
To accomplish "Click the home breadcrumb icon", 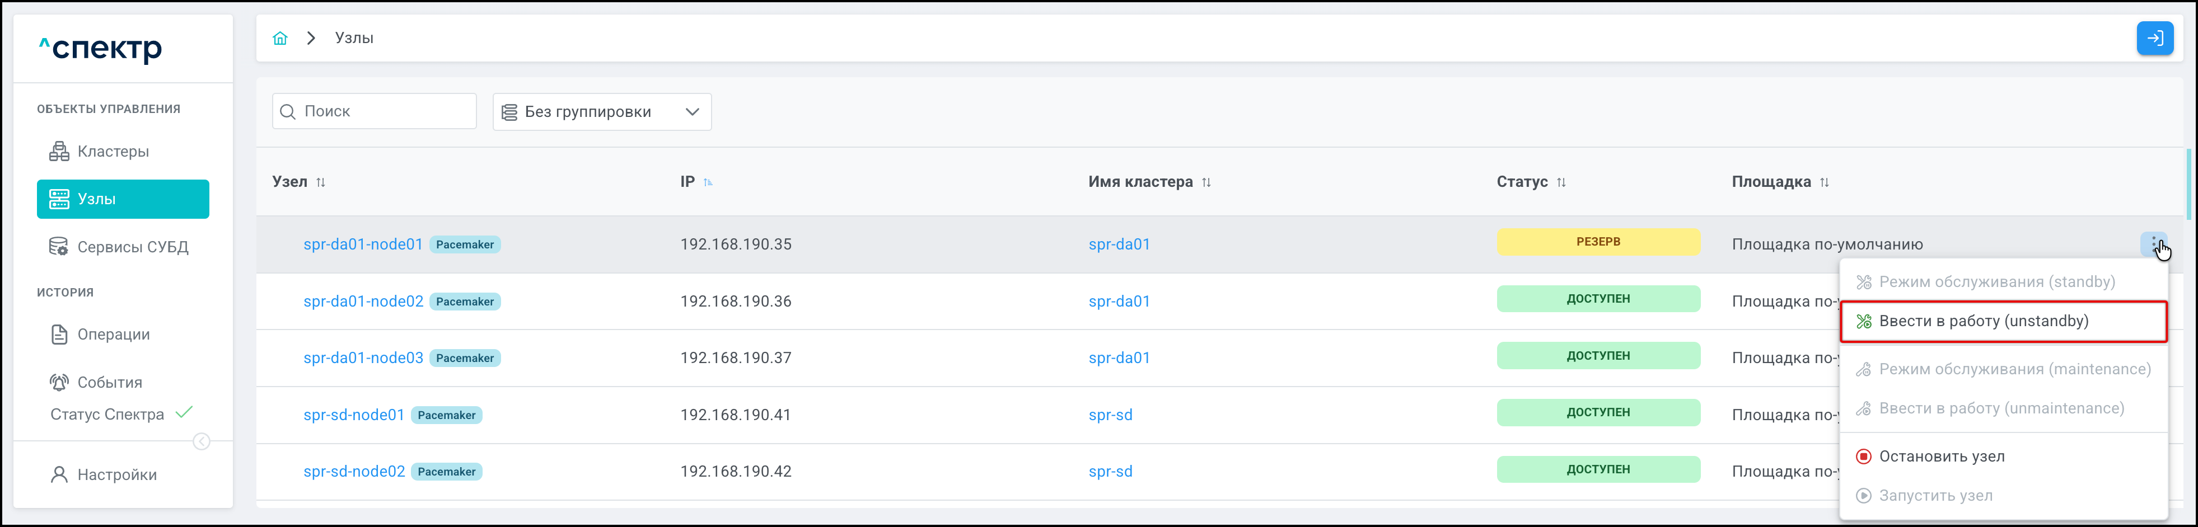I will (280, 39).
